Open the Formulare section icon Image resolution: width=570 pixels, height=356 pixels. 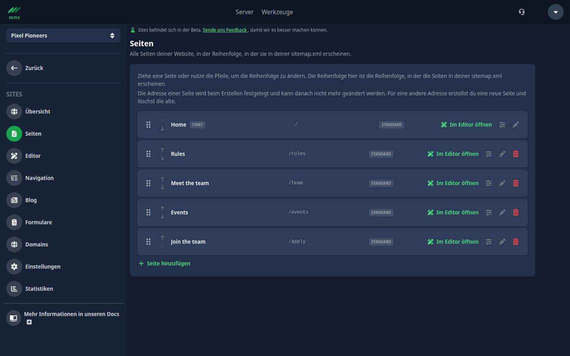14,222
